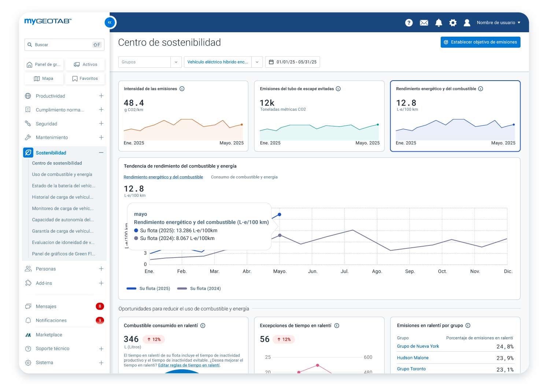Switch to the Consumo de combustible y energia tab

(244, 177)
